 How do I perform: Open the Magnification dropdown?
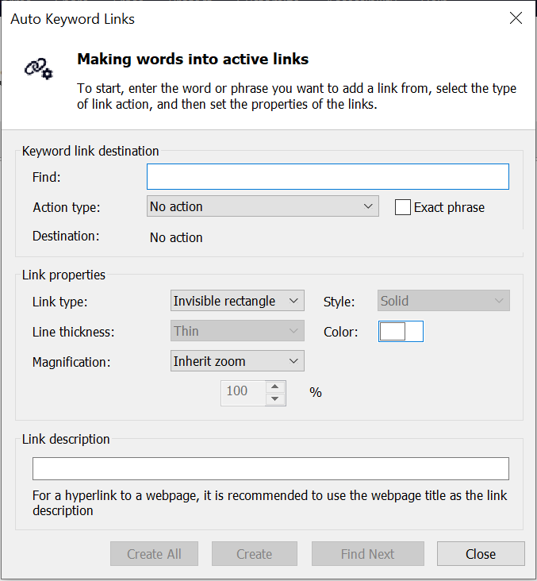pos(237,361)
